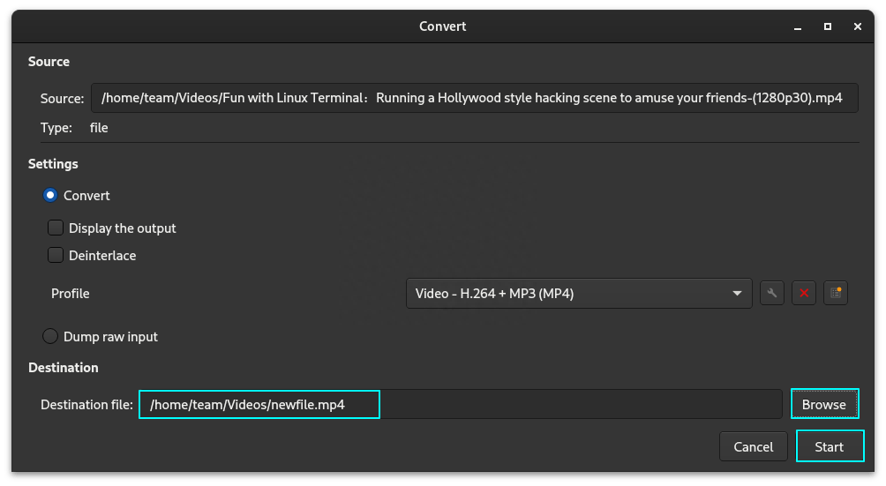Click the 'file' value next to Type

click(x=99, y=128)
